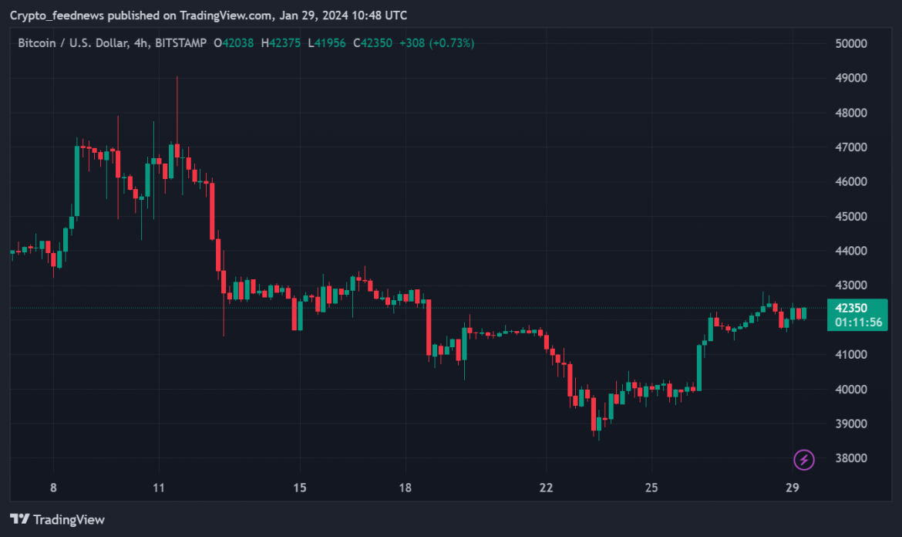Click the +308 (+0.73%) change value
Screen dimensions: 902x537
pyautogui.click(x=436, y=43)
